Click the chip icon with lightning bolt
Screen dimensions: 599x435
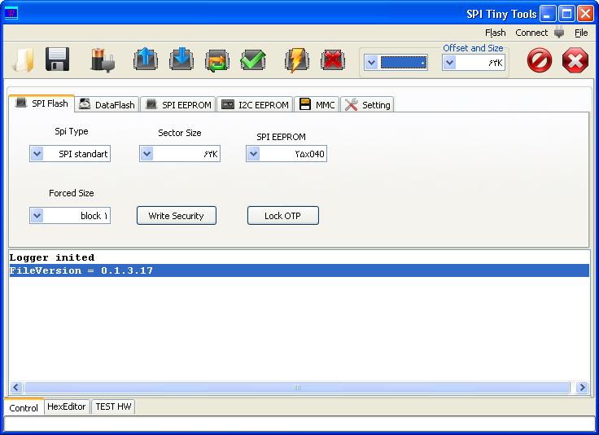tap(296, 60)
